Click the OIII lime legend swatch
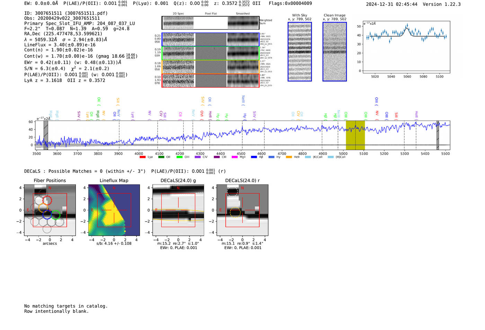Viewport: 485px width, 330px height. click(x=179, y=157)
